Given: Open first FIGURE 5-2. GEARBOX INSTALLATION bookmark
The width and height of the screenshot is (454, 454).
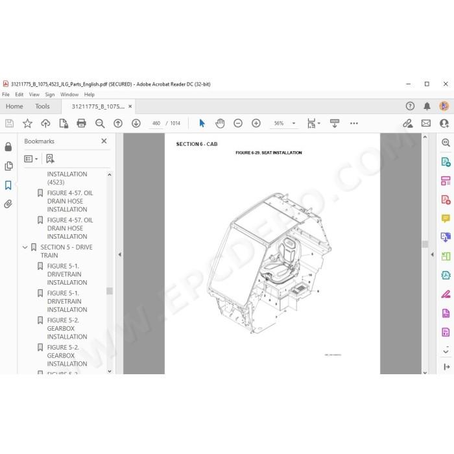Looking at the screenshot, I should click(x=67, y=328).
